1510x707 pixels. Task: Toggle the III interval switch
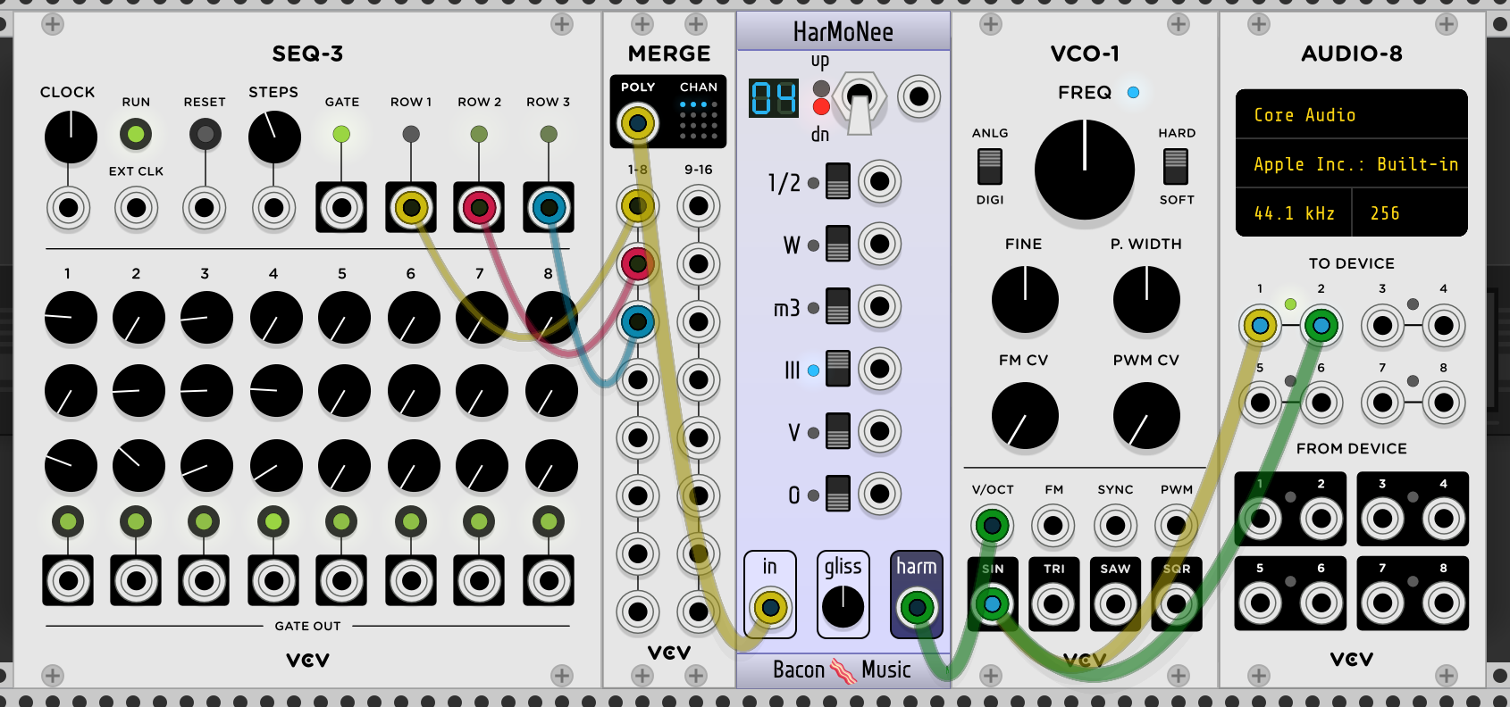click(838, 369)
